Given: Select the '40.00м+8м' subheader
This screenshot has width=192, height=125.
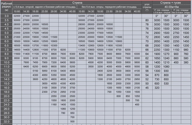Looking at the screenshot, I should (x=171, y=7).
